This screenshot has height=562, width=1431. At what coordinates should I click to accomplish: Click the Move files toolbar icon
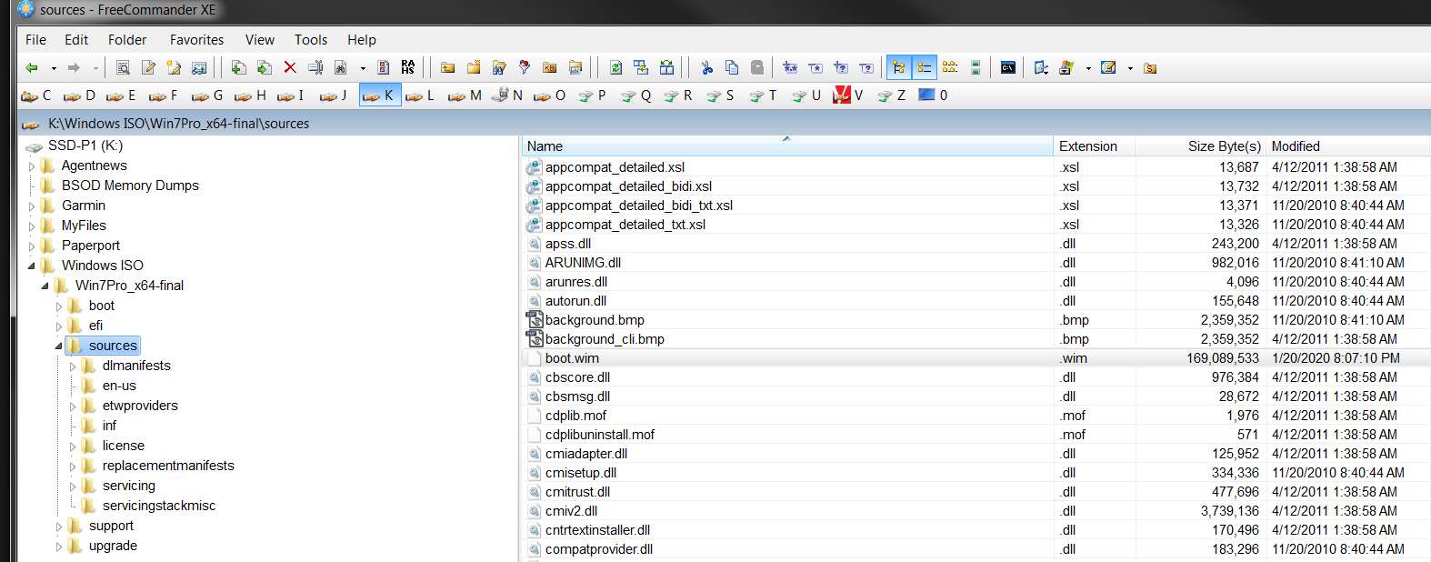(x=264, y=68)
